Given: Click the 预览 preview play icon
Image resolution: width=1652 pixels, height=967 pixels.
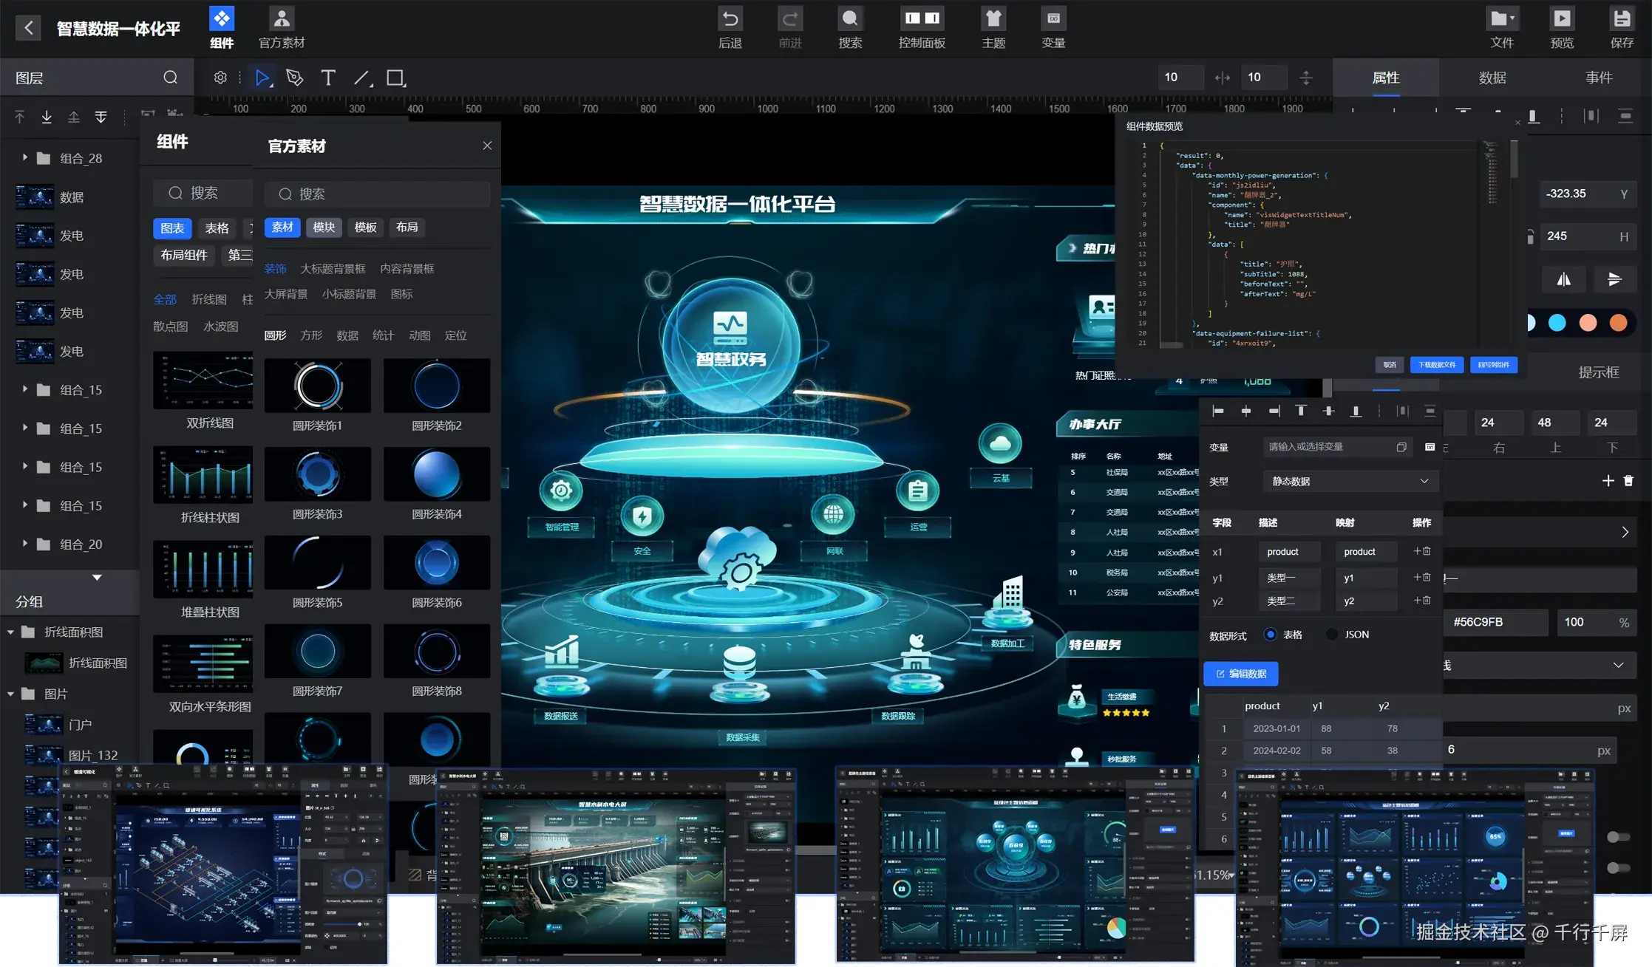Looking at the screenshot, I should (1561, 19).
